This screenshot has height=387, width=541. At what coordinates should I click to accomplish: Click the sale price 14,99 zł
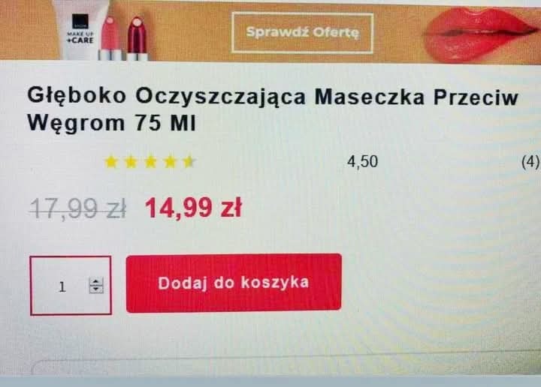click(194, 208)
